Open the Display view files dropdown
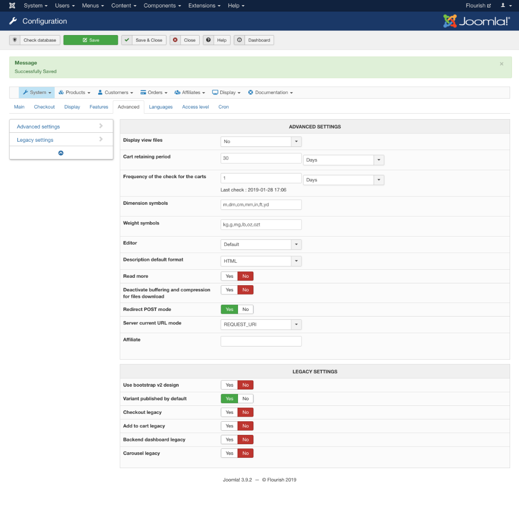This screenshot has height=505, width=519. click(261, 142)
